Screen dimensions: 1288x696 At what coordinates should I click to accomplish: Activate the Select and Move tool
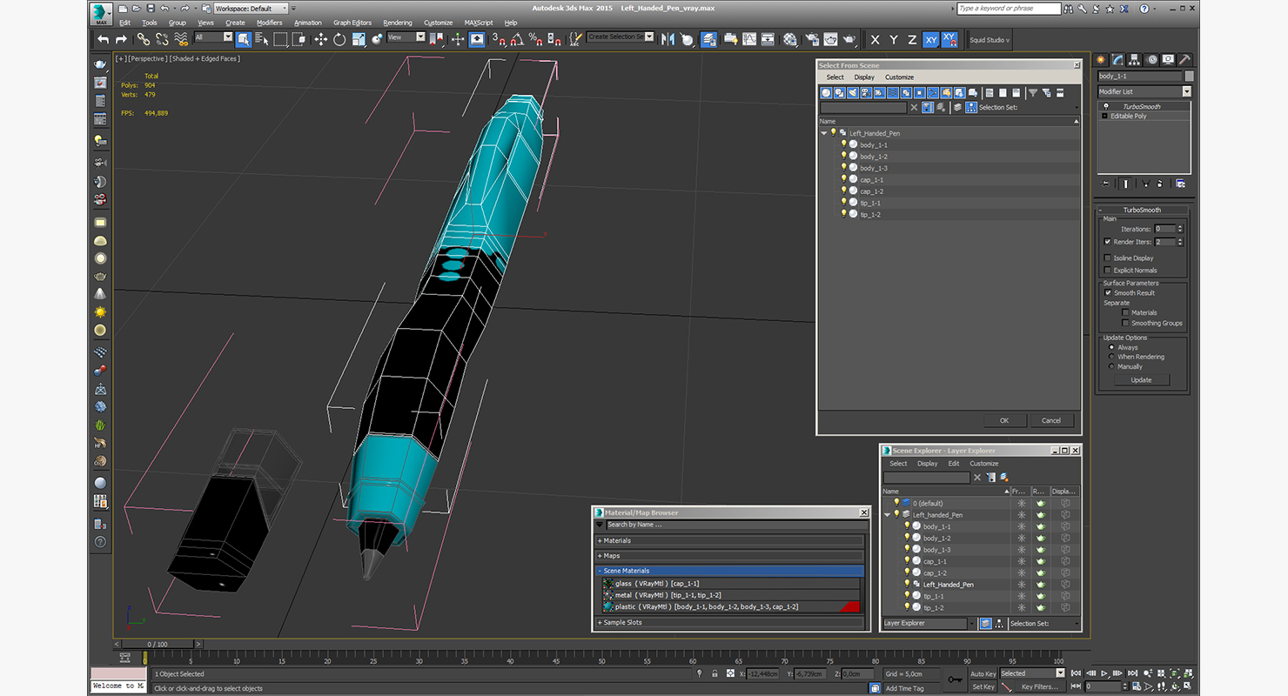tap(320, 39)
